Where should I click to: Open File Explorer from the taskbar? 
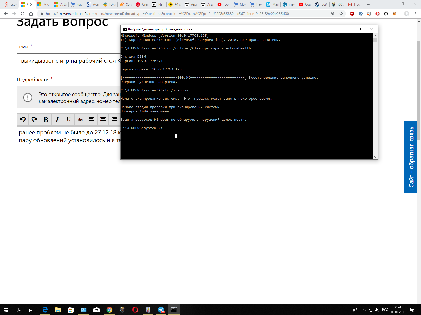[58, 310]
